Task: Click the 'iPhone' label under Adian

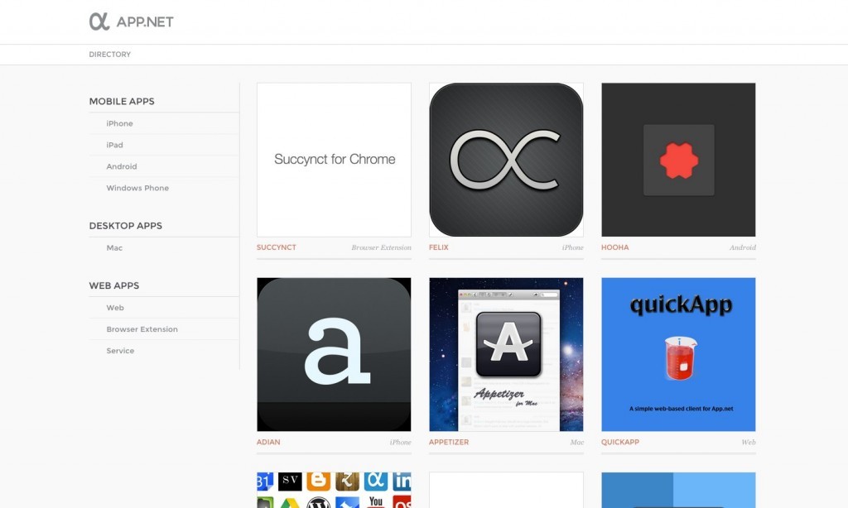Action: (x=401, y=442)
